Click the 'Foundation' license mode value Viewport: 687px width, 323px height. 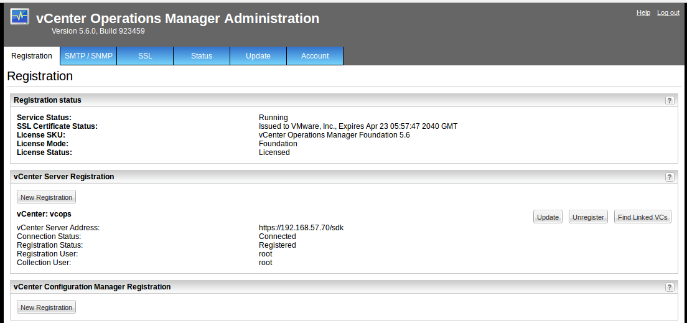click(278, 144)
